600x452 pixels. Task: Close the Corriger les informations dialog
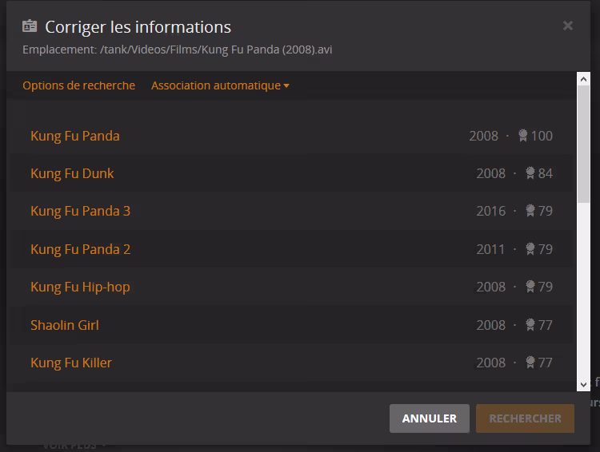(568, 26)
